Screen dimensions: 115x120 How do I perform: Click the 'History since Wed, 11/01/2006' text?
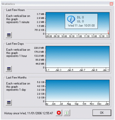23,113
